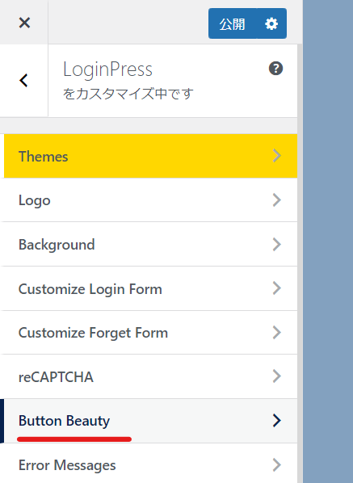Viewport: 353px width, 483px height.
Task: Expand the Button Beauty chevron
Action: tap(277, 421)
